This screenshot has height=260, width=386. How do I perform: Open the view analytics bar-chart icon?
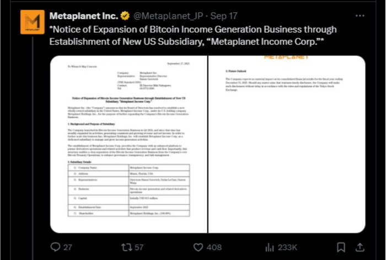(x=270, y=247)
